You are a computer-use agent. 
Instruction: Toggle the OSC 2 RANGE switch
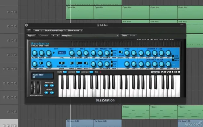(x=79, y=63)
